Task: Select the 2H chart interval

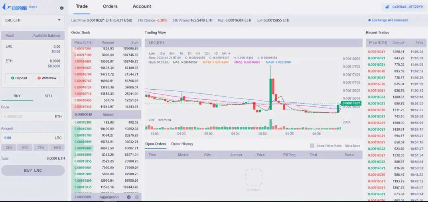Action: (x=190, y=53)
